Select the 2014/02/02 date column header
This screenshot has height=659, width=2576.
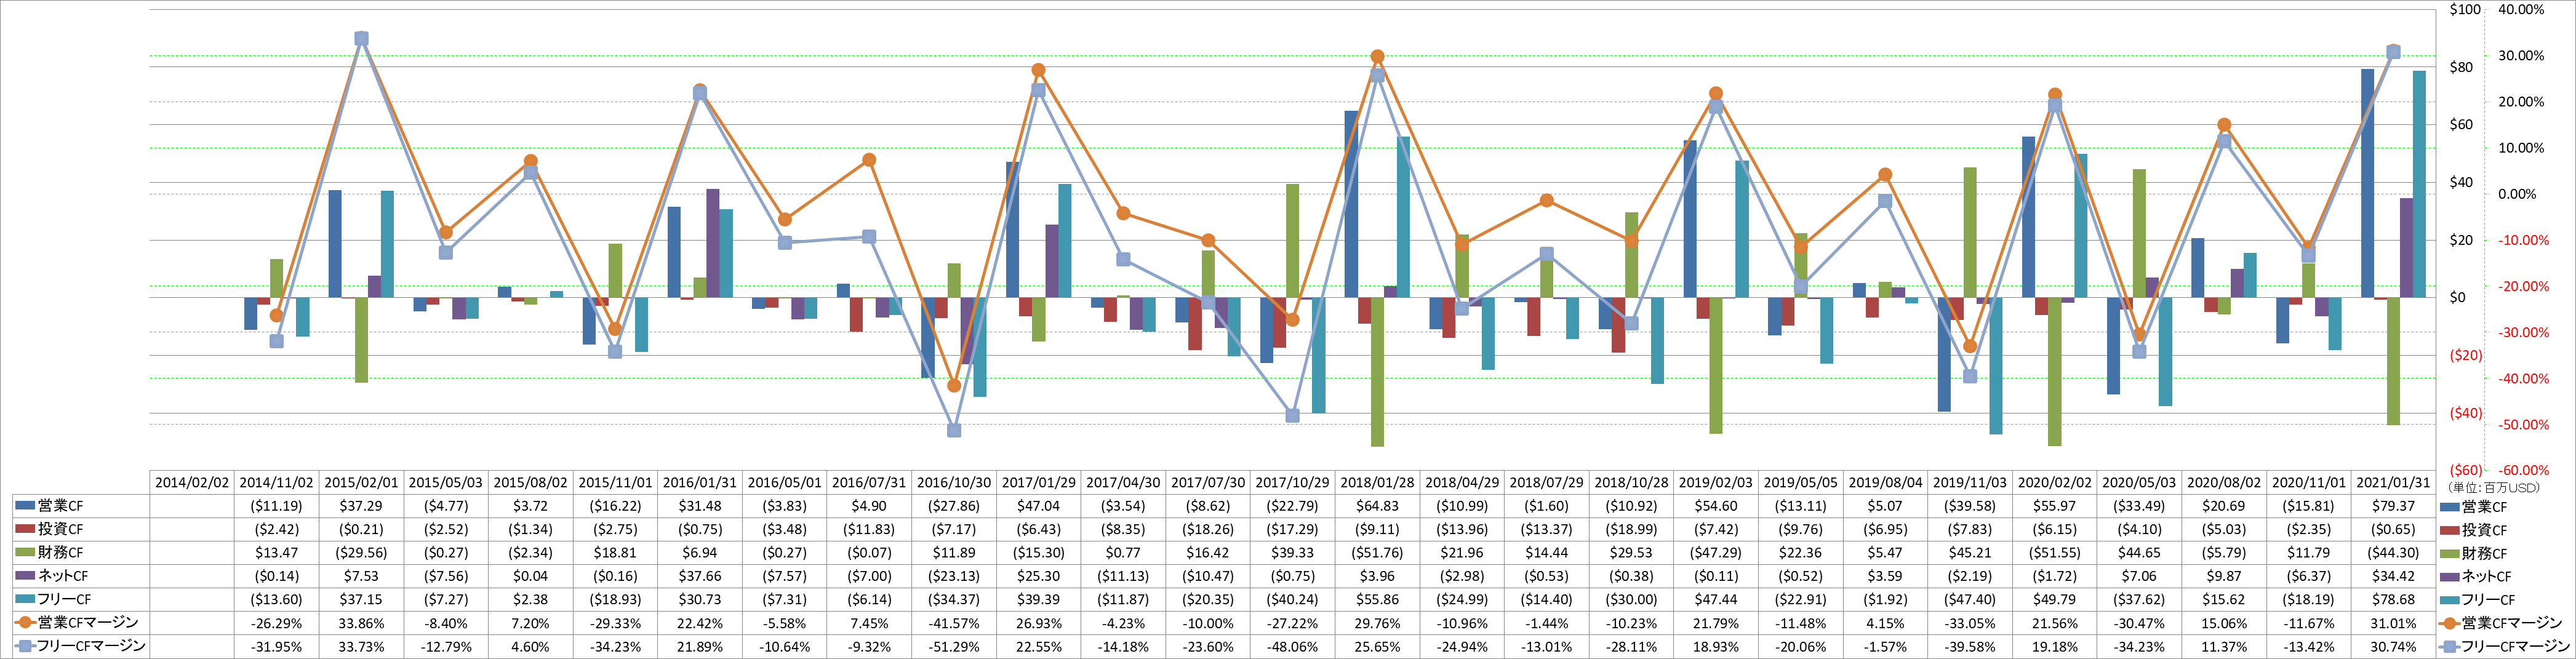192,482
